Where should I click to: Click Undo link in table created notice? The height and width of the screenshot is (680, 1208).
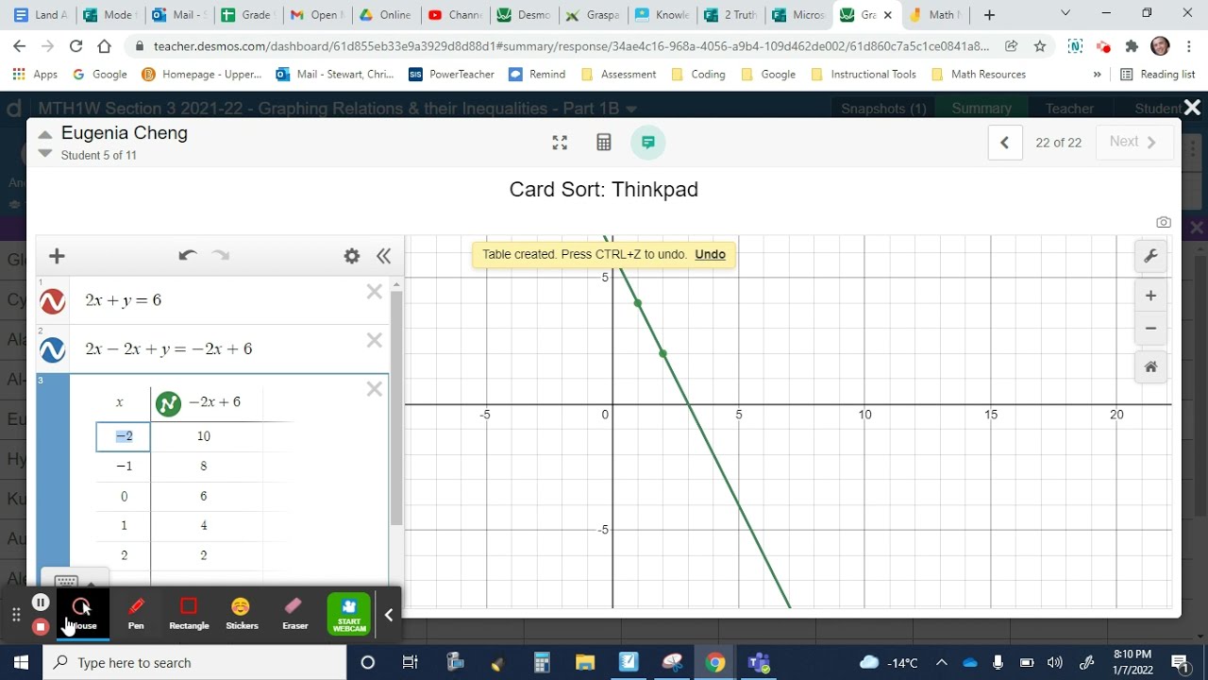(710, 254)
